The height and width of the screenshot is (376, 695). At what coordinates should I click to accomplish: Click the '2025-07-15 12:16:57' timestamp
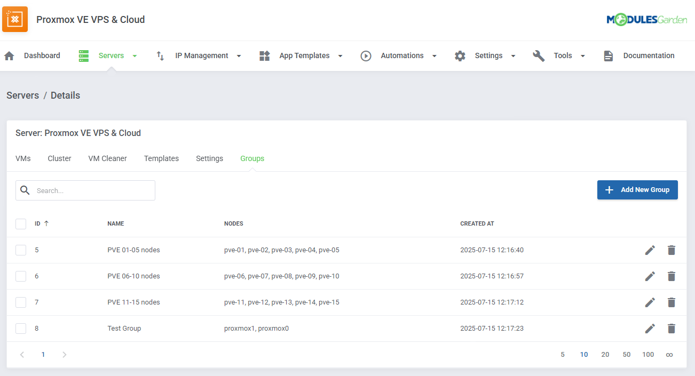point(492,276)
